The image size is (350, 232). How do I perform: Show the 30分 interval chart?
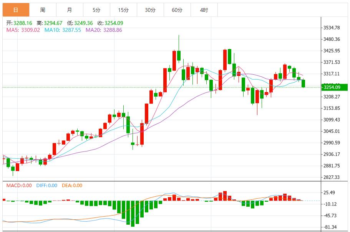150,10
